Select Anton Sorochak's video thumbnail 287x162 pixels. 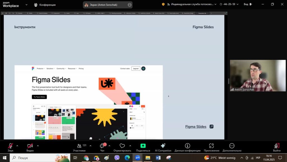[258, 76]
